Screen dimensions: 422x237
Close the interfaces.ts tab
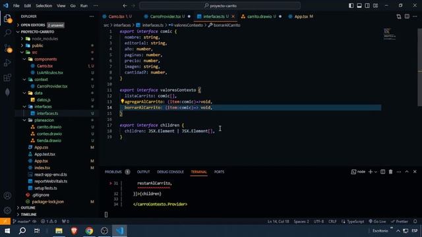(233, 16)
